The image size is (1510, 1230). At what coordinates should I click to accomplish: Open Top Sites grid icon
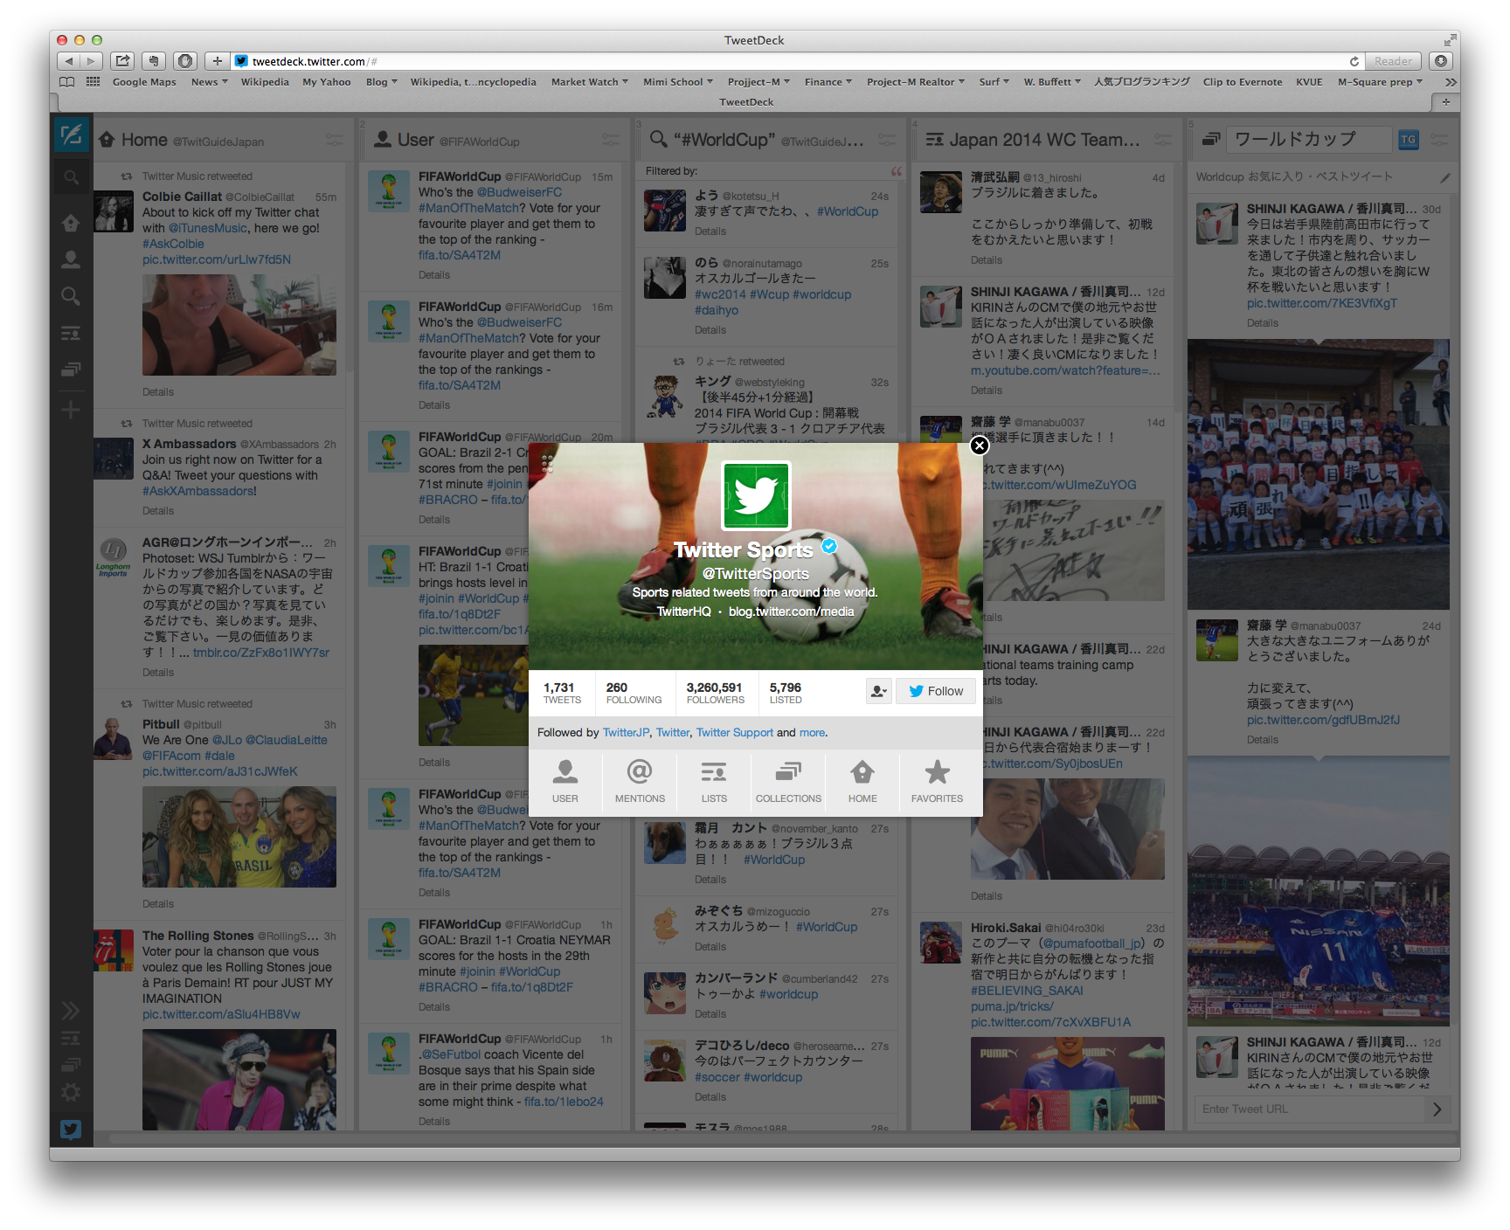(x=93, y=82)
